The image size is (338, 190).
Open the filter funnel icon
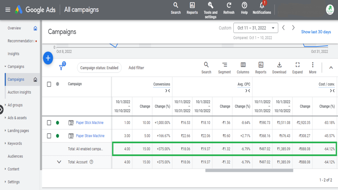point(62,67)
